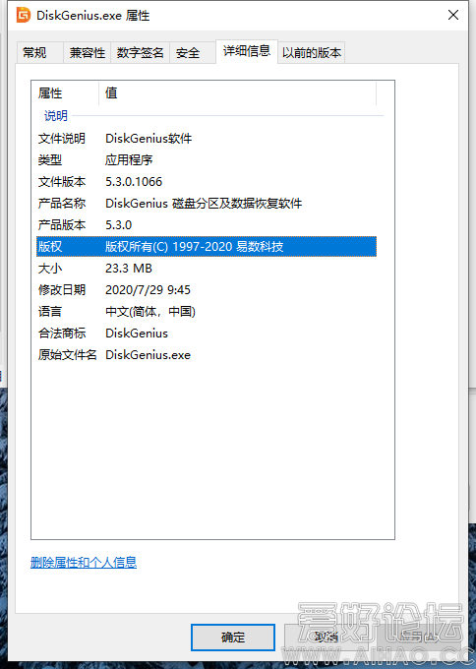476x669 pixels.
Task: Select the 大小 row
Action: [207, 269]
